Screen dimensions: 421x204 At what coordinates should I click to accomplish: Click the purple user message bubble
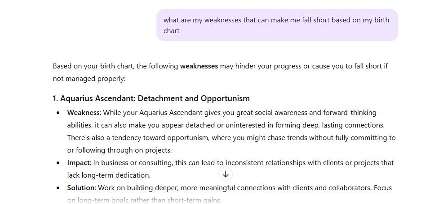277,25
